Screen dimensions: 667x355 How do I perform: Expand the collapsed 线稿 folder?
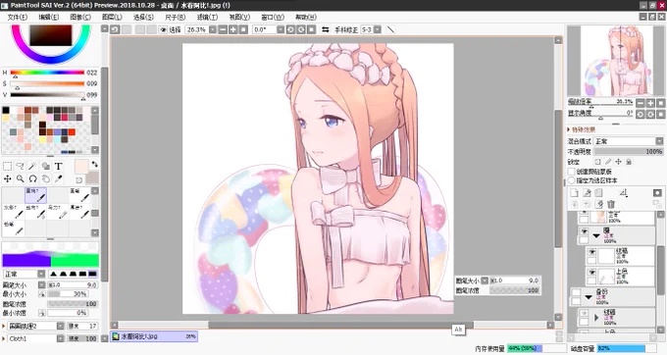click(x=596, y=317)
